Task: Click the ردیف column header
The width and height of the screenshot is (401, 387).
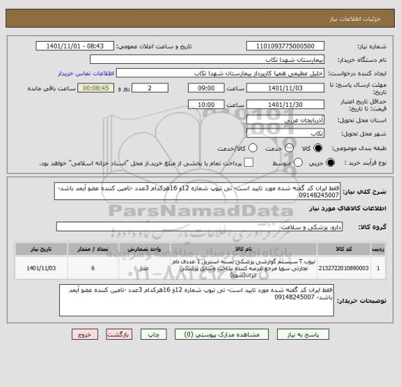Action: coord(378,249)
